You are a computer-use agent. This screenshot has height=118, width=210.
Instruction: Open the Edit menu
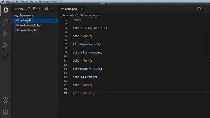17,1
